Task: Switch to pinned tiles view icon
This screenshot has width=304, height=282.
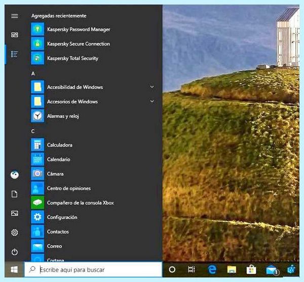Action: click(x=15, y=35)
